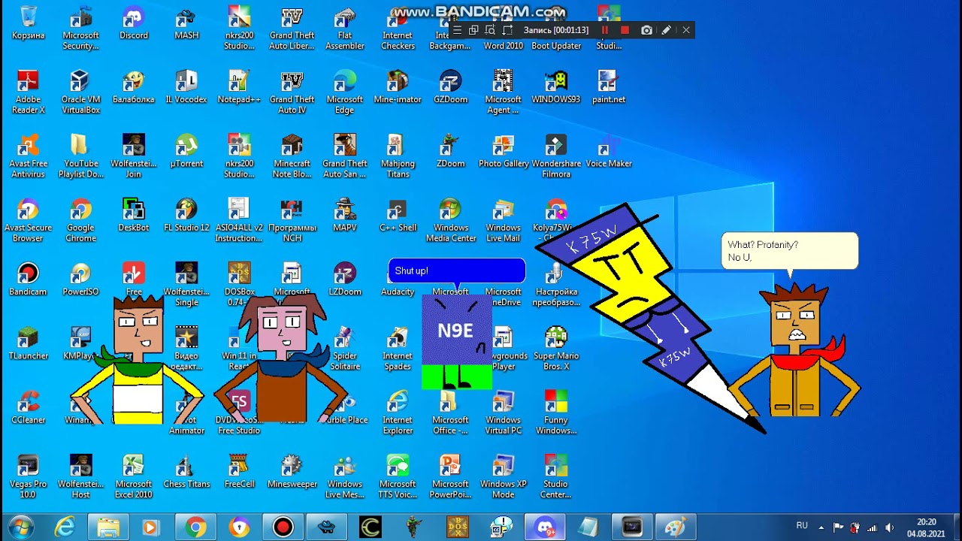Launch GZDoom desktop icon
Screen dimensions: 962x541
451,87
